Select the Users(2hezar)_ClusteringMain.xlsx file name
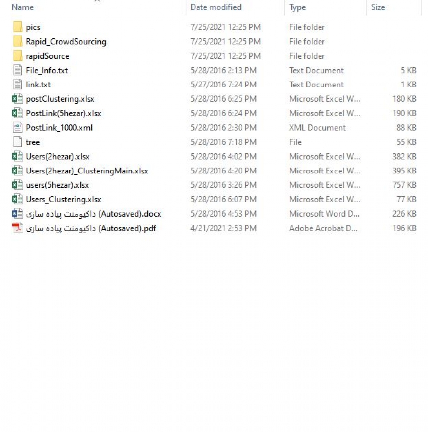Image resolution: width=428 pixels, height=432 pixels. (x=87, y=171)
